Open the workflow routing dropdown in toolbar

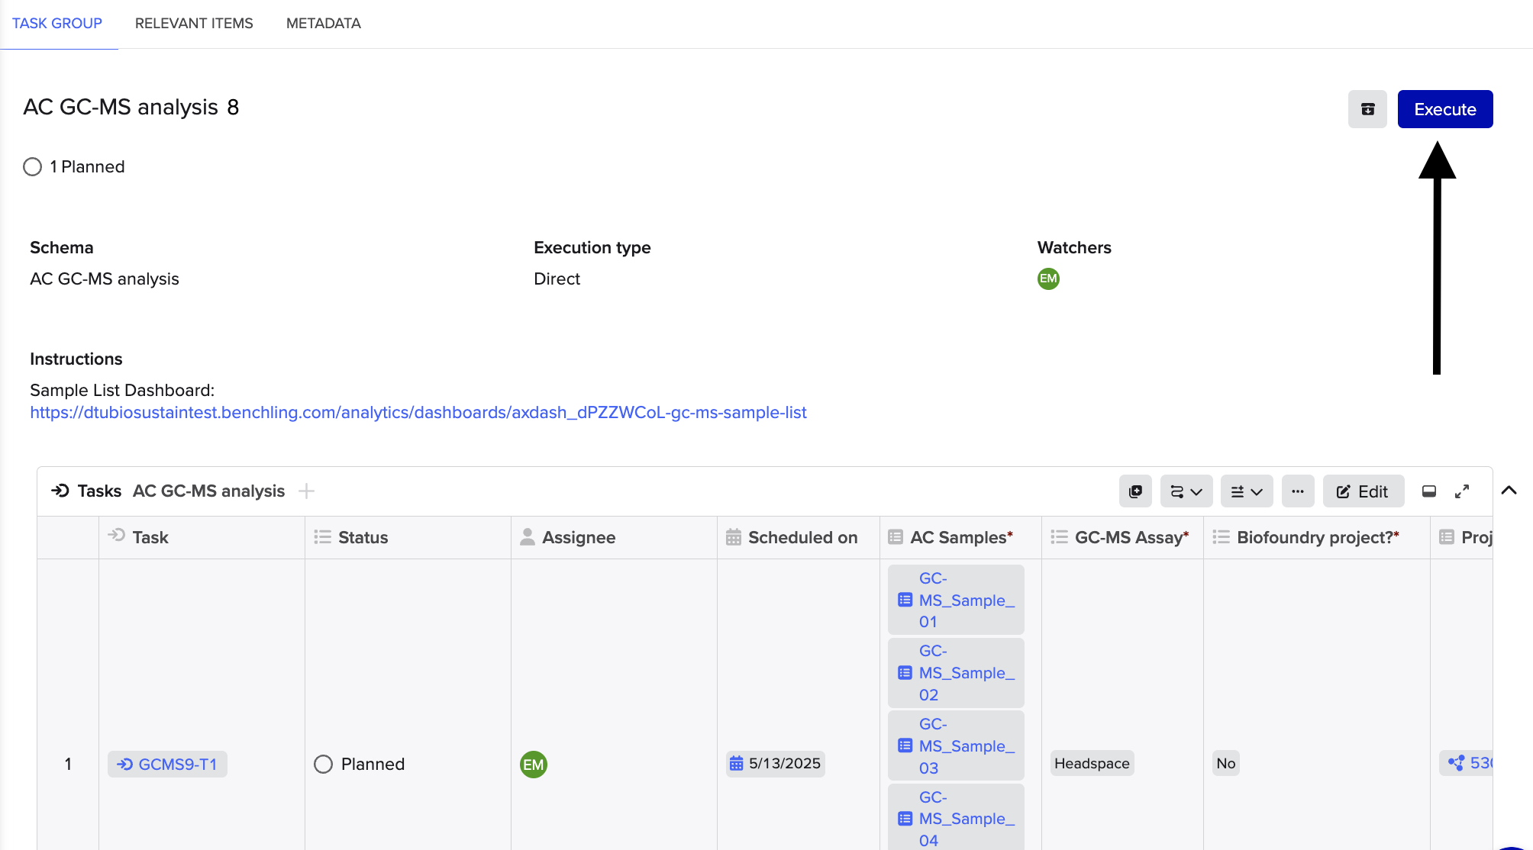1186,491
